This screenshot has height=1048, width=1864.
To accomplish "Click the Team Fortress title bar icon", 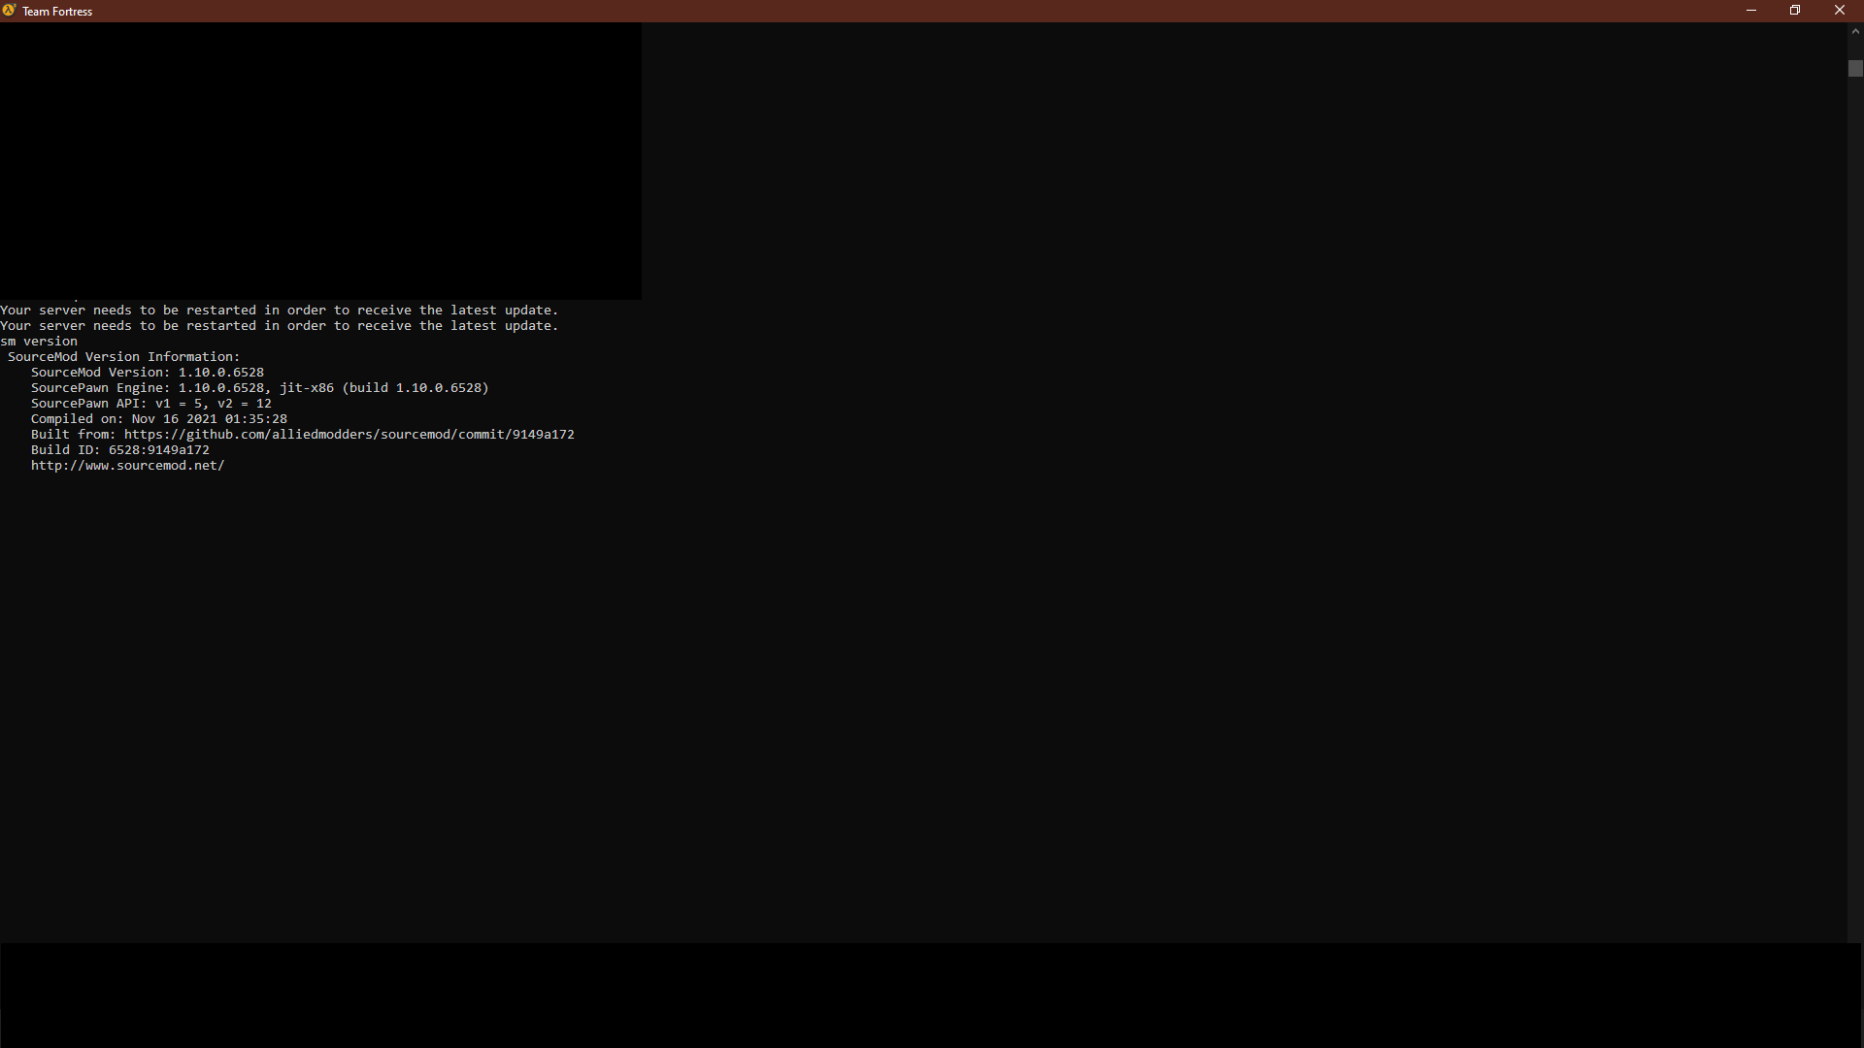I will tap(9, 11).
